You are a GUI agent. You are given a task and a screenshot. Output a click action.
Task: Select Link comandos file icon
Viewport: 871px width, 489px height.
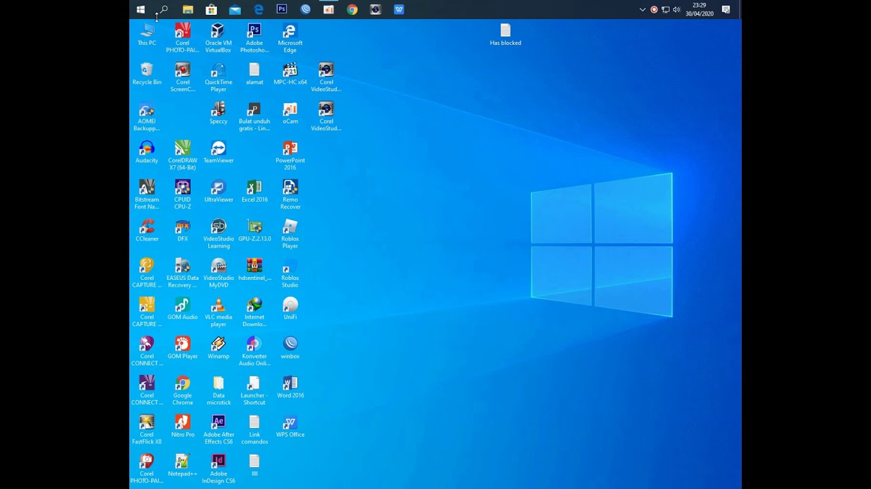(254, 430)
